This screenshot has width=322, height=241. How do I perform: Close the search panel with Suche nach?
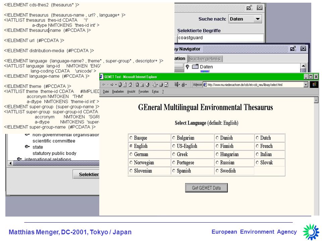click(260, 8)
